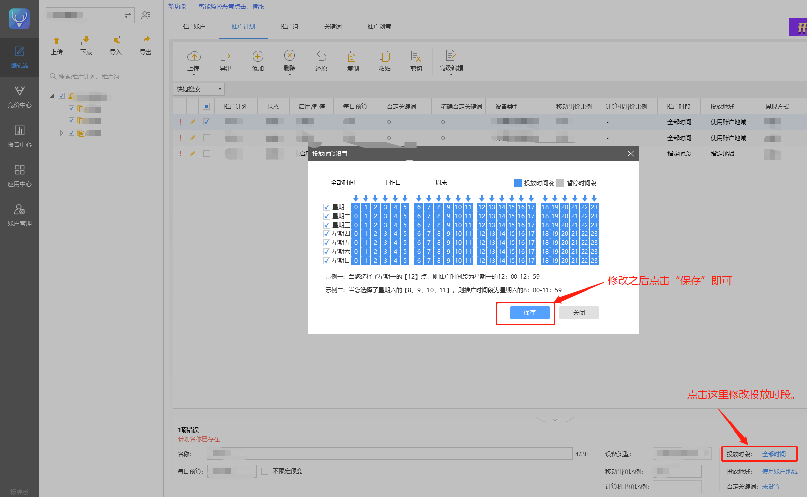Toggle the 星期二 checkbox
This screenshot has width=807, height=497.
pyautogui.click(x=326, y=216)
